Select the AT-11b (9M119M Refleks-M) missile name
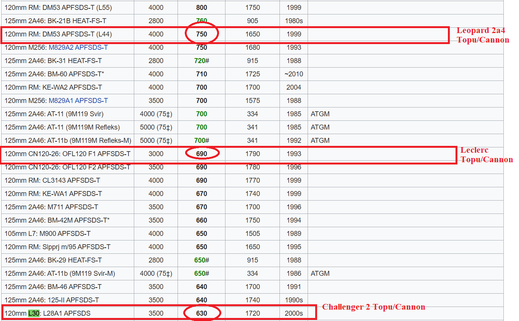 coord(89,141)
